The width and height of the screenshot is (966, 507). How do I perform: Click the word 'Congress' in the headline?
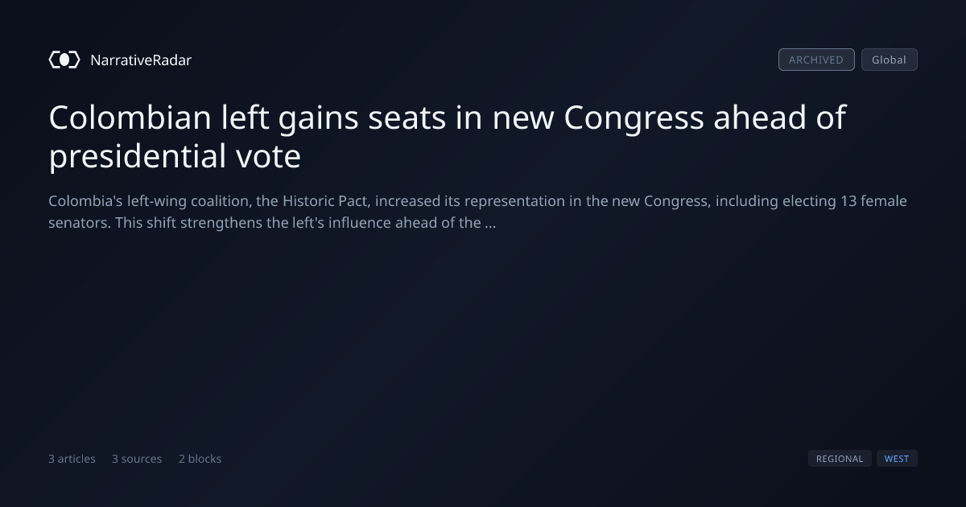coord(634,118)
